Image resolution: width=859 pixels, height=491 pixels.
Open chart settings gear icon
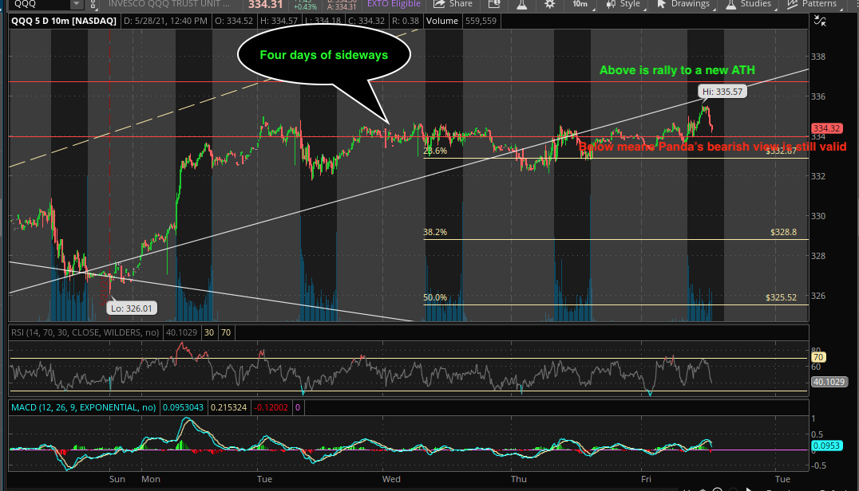click(549, 4)
